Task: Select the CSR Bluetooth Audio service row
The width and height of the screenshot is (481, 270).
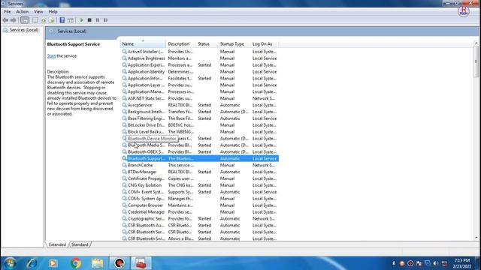Action: coord(200,225)
